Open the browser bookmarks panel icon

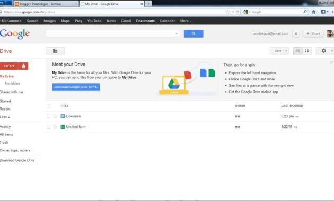323,12
